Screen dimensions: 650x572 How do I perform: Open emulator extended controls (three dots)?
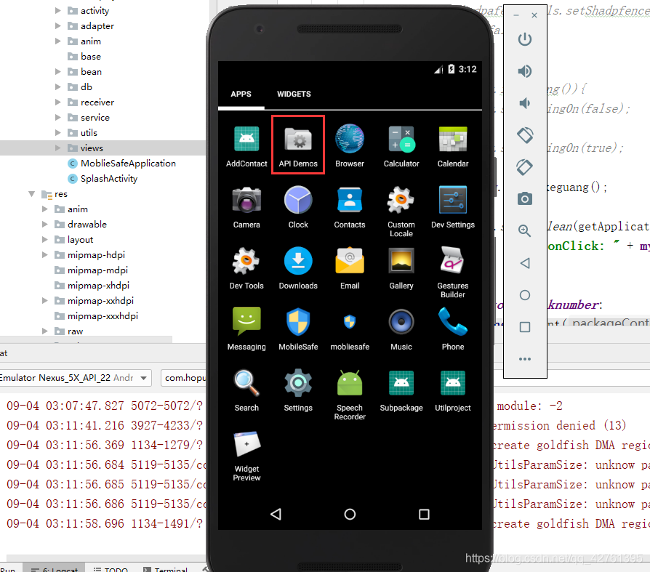(x=525, y=359)
